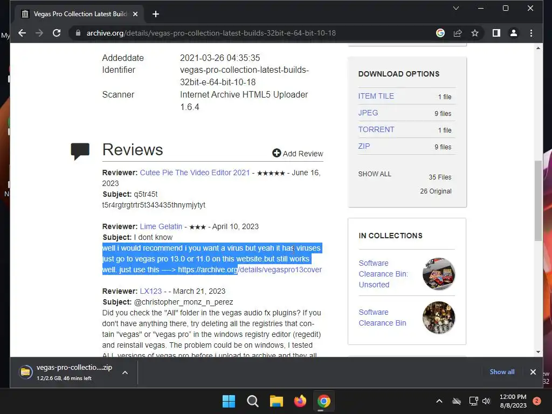The width and height of the screenshot is (552, 414).
Task: Click the padlock site info icon
Action: point(78,33)
